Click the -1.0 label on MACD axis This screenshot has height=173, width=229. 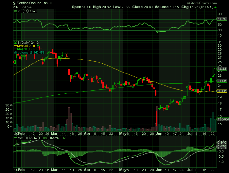point(220,162)
